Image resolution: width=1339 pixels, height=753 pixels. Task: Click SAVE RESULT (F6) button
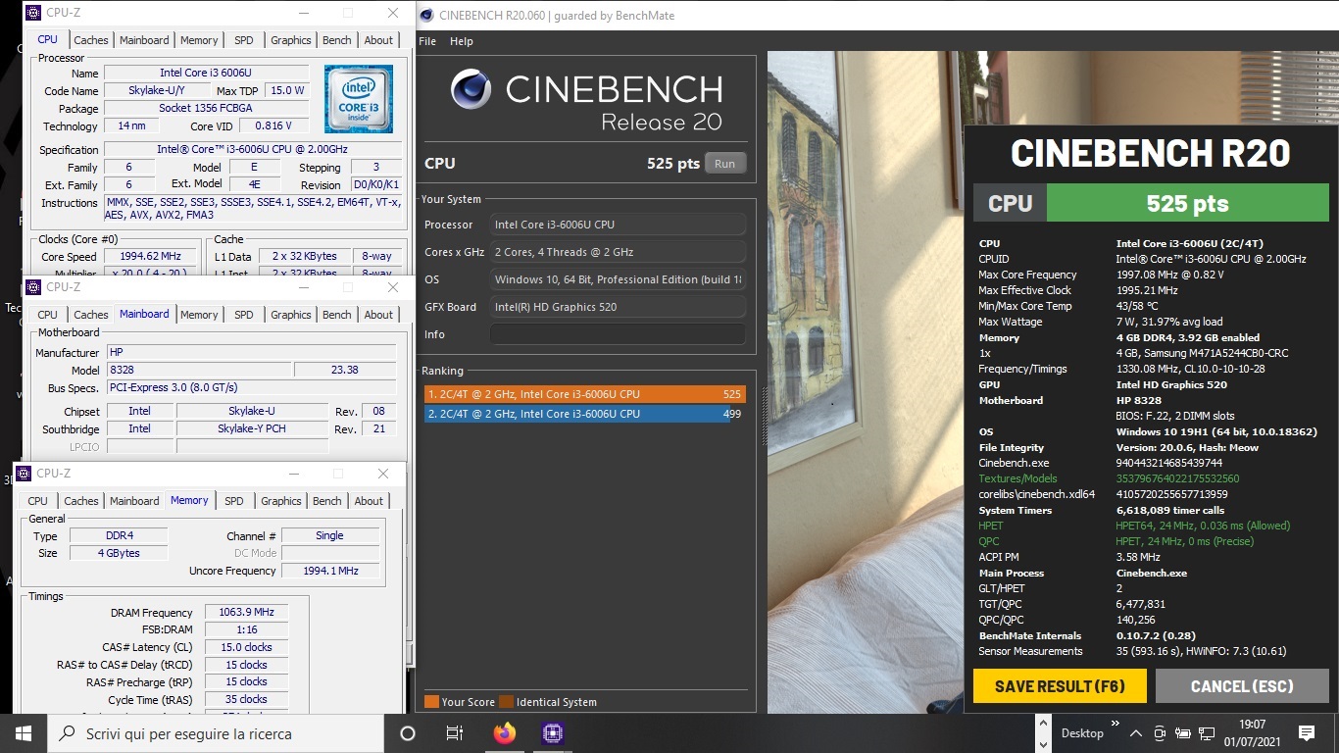click(1060, 686)
